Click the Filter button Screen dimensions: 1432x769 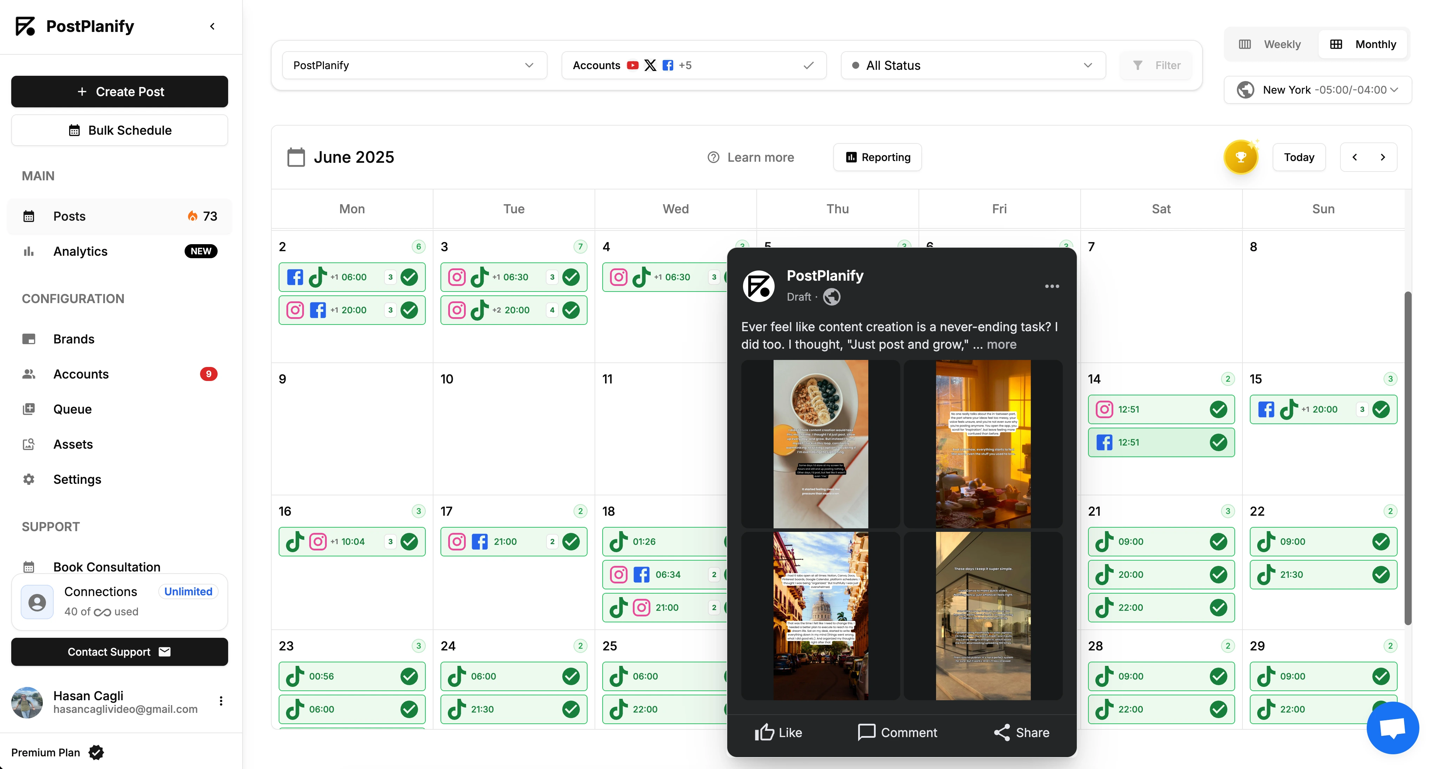(1156, 65)
